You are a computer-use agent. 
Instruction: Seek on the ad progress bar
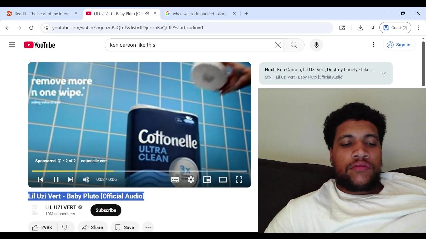(x=139, y=171)
